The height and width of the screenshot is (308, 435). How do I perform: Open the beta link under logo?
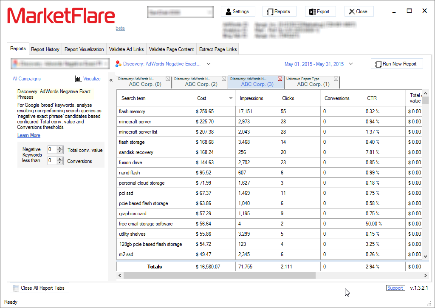pos(120,28)
